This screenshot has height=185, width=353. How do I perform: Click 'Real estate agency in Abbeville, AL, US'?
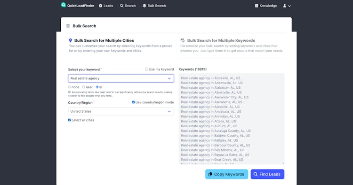pyautogui.click(x=210, y=78)
